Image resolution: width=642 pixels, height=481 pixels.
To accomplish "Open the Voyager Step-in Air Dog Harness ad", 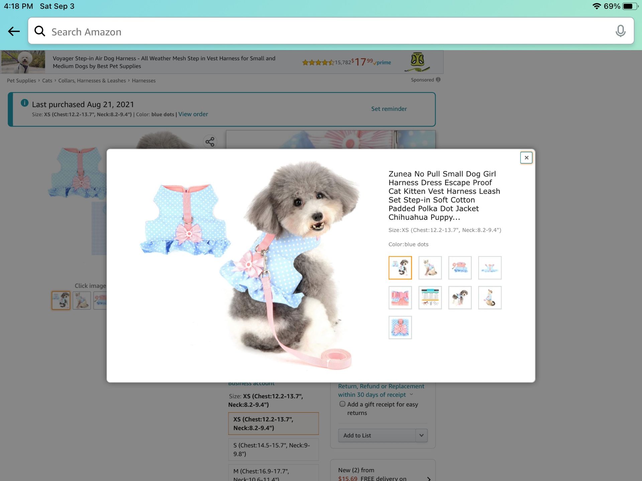I will (164, 62).
